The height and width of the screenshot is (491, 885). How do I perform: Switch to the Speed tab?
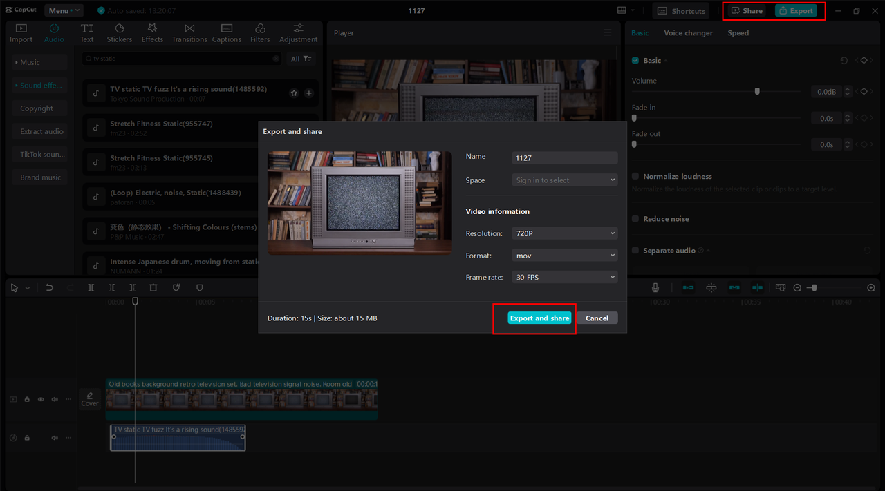coord(738,33)
